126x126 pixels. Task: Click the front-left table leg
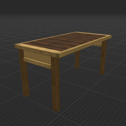point(24,73)
